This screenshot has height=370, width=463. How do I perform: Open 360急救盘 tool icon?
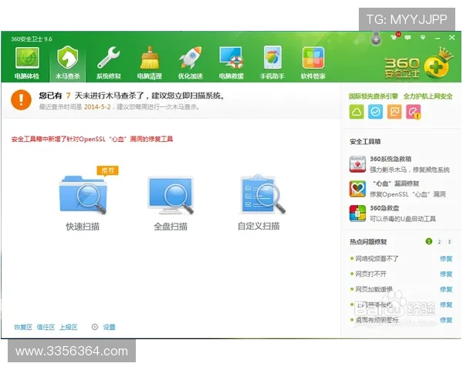coord(357,213)
